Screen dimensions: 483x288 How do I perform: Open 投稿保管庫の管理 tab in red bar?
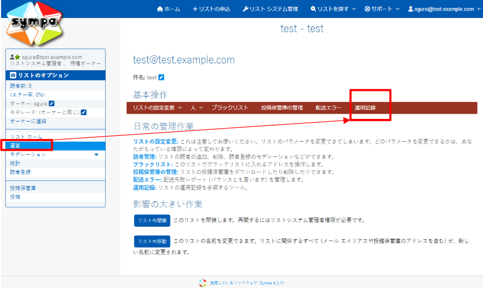click(282, 108)
